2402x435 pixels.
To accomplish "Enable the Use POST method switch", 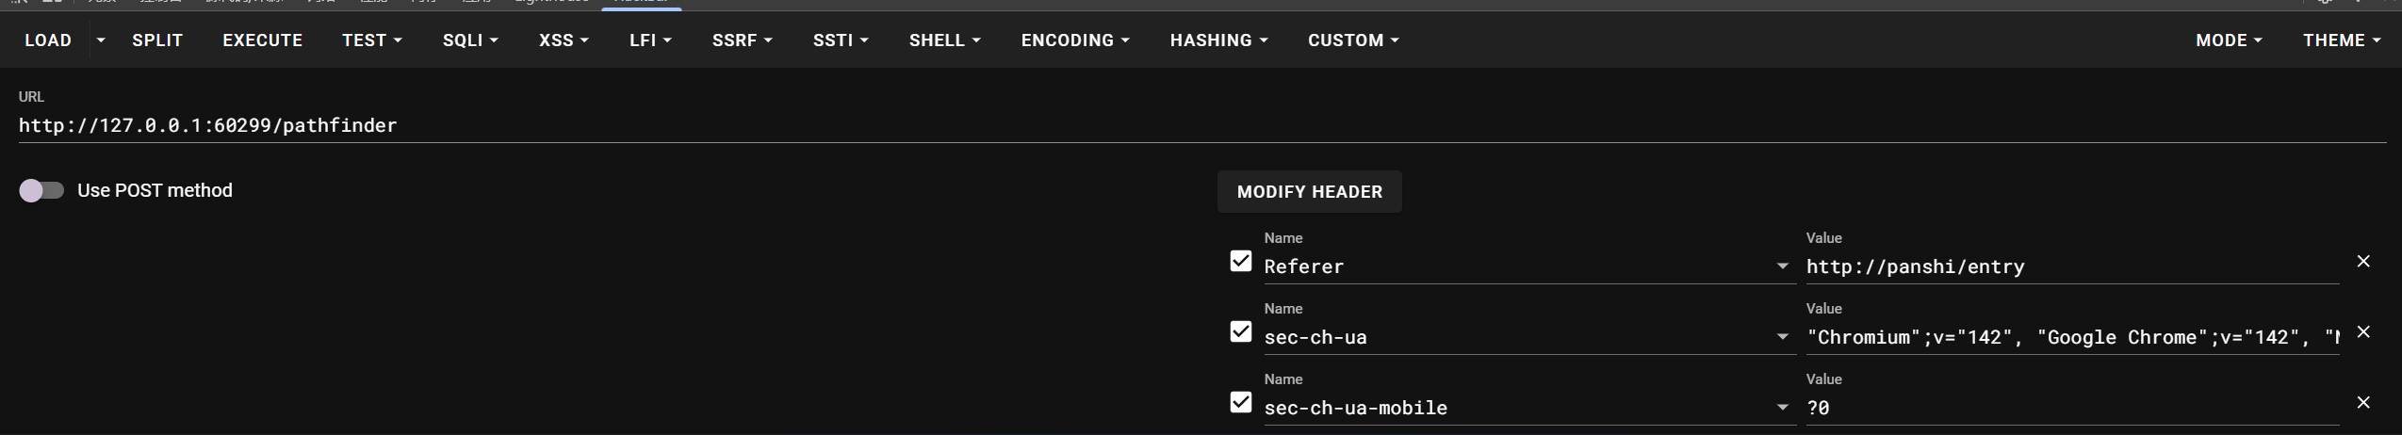I will point(41,191).
